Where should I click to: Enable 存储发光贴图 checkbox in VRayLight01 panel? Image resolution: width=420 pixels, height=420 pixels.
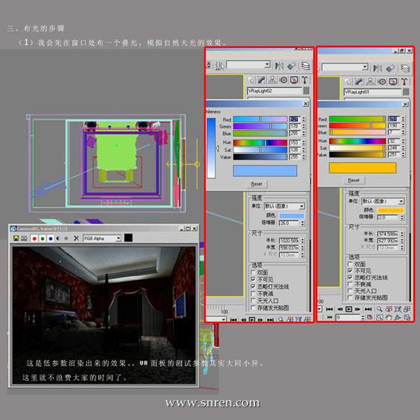point(350,297)
